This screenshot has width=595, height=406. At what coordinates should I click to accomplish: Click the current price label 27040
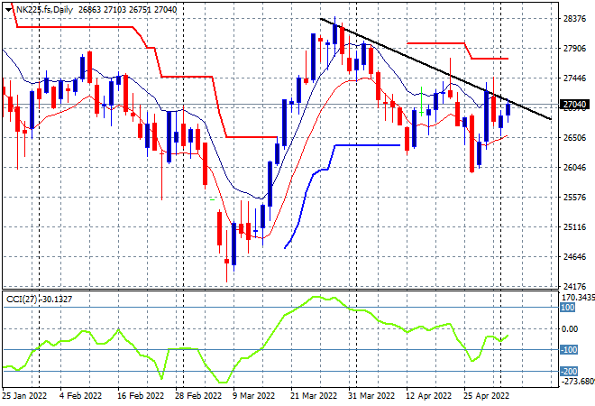(574, 105)
